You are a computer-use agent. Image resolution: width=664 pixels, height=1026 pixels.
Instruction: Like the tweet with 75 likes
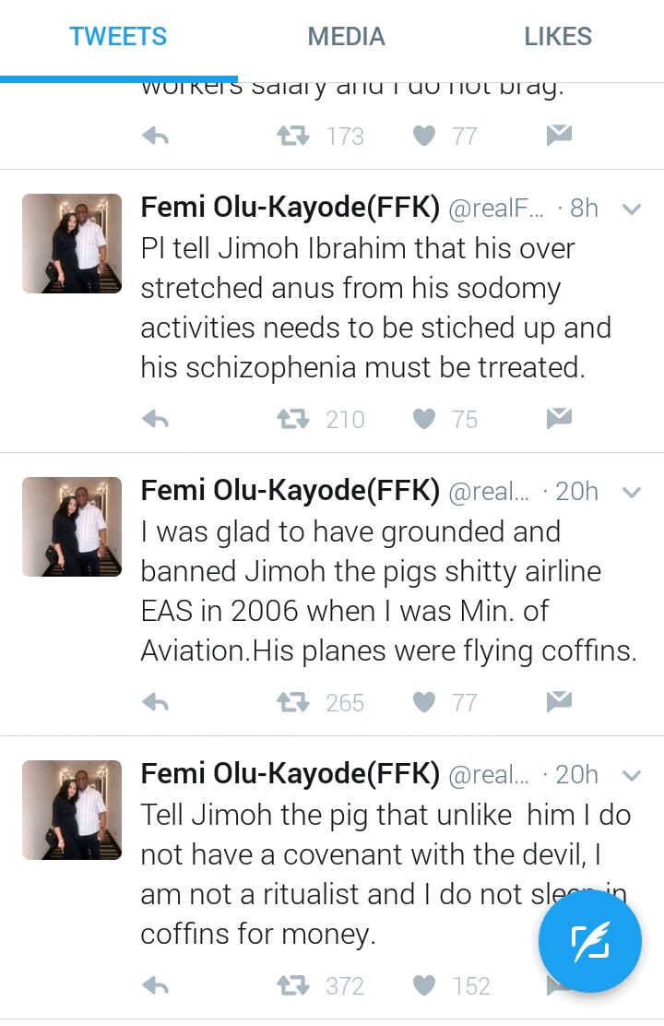coord(423,420)
